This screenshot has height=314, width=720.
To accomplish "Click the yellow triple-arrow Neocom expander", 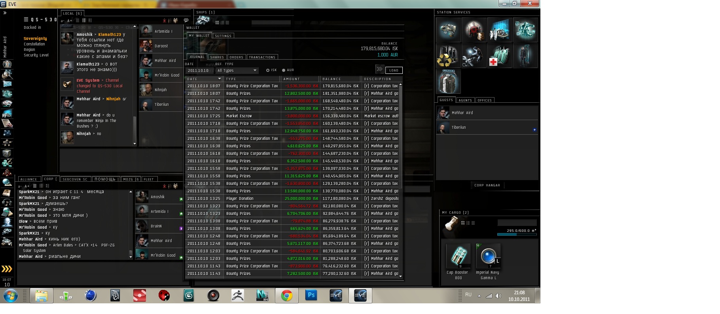I will 7,269.
